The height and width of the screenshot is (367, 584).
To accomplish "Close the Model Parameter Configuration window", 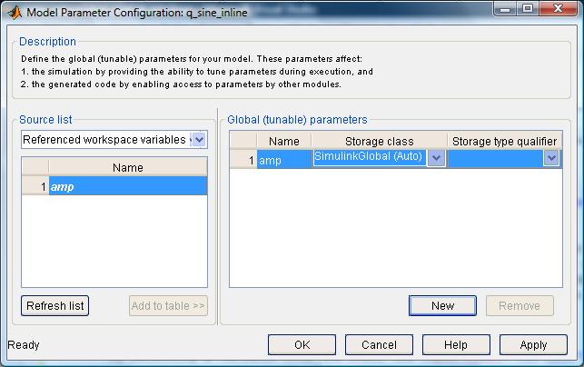I will 558,9.
